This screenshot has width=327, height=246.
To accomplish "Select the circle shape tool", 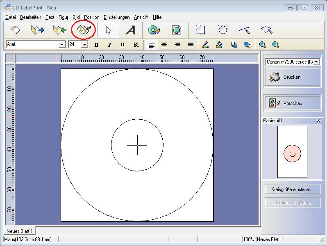I will coord(223,30).
